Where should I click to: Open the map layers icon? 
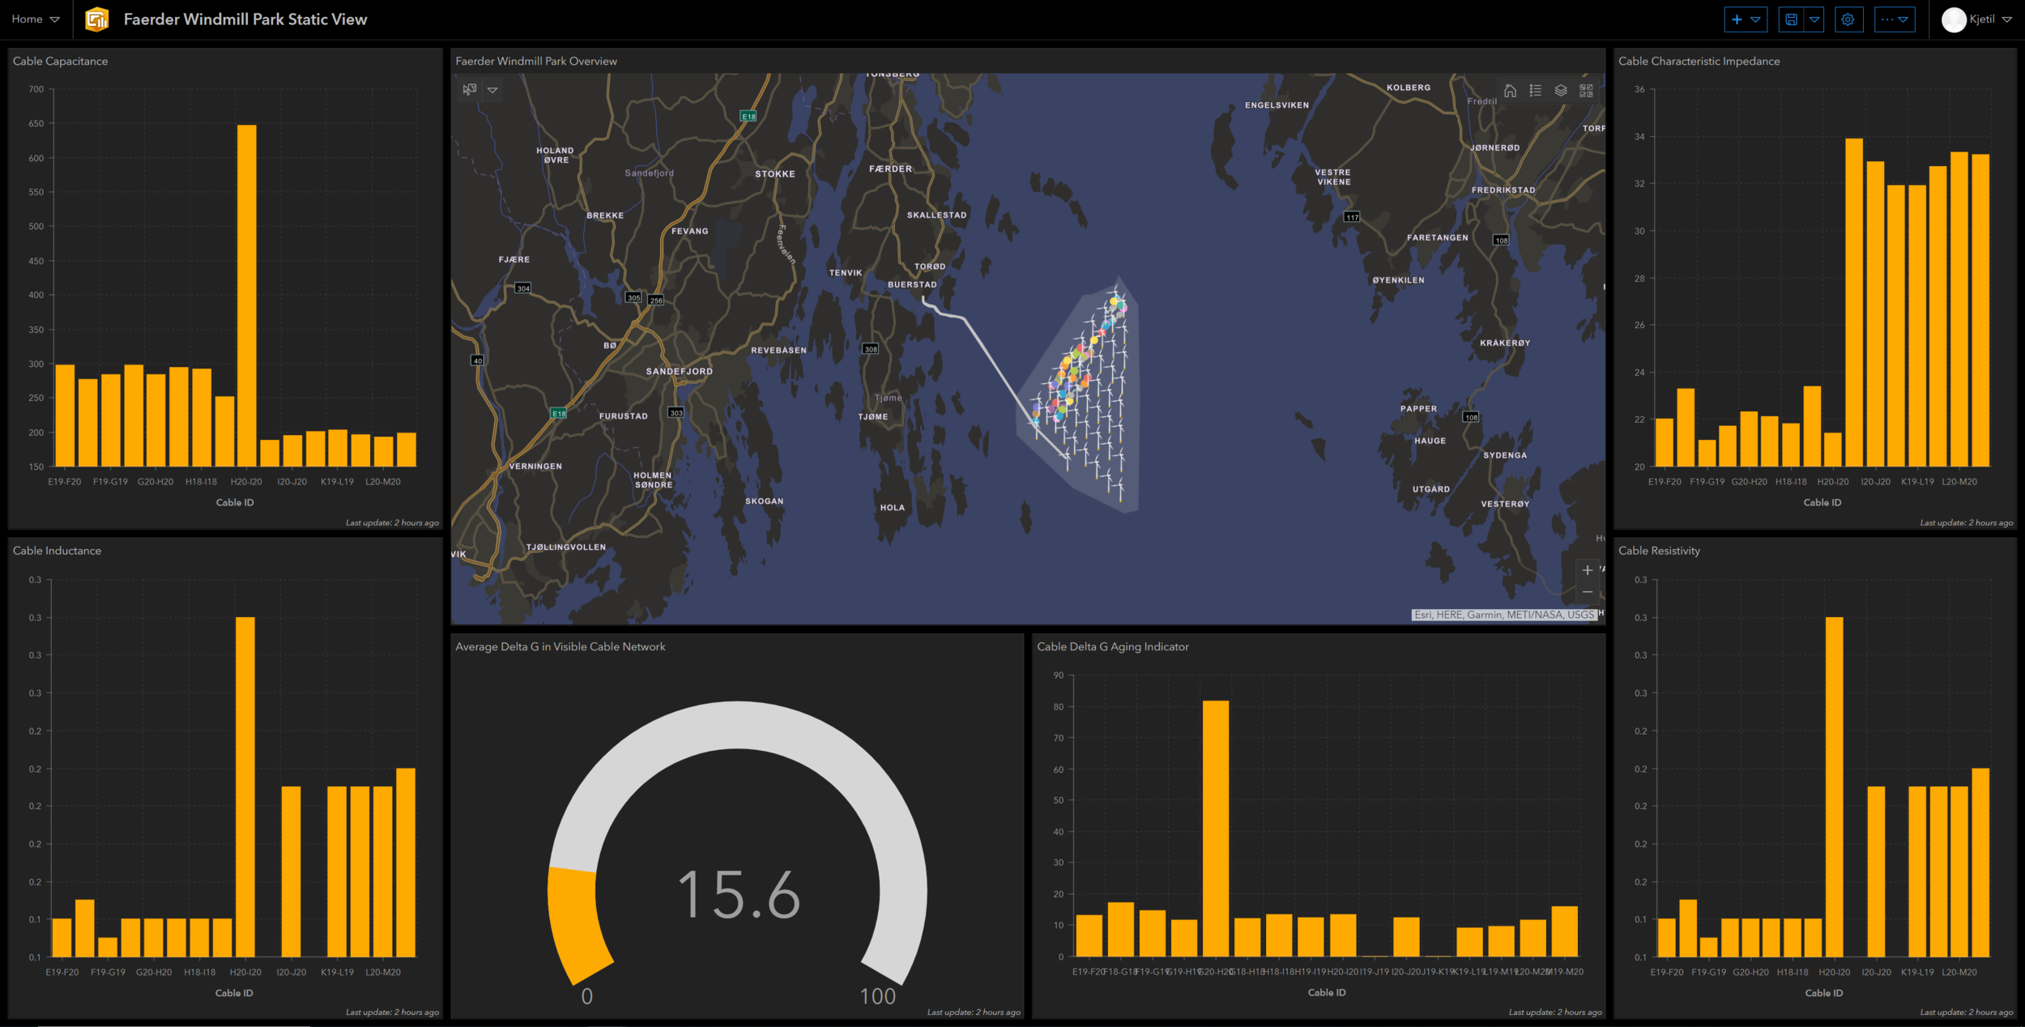pyautogui.click(x=1560, y=91)
